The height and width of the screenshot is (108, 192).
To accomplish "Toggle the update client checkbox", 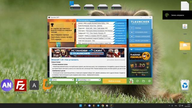I will tap(77, 83).
